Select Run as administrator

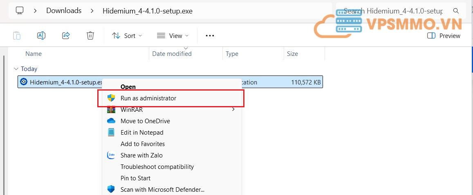click(x=148, y=98)
